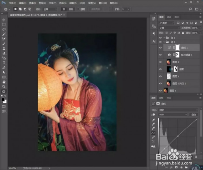Select the Horizontal Type tool
203x170 pixels.
pyautogui.click(x=4, y=63)
